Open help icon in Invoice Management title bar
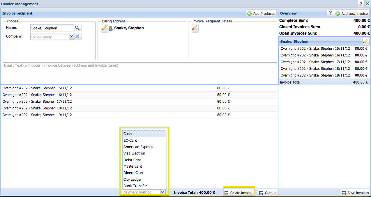 click(361, 4)
